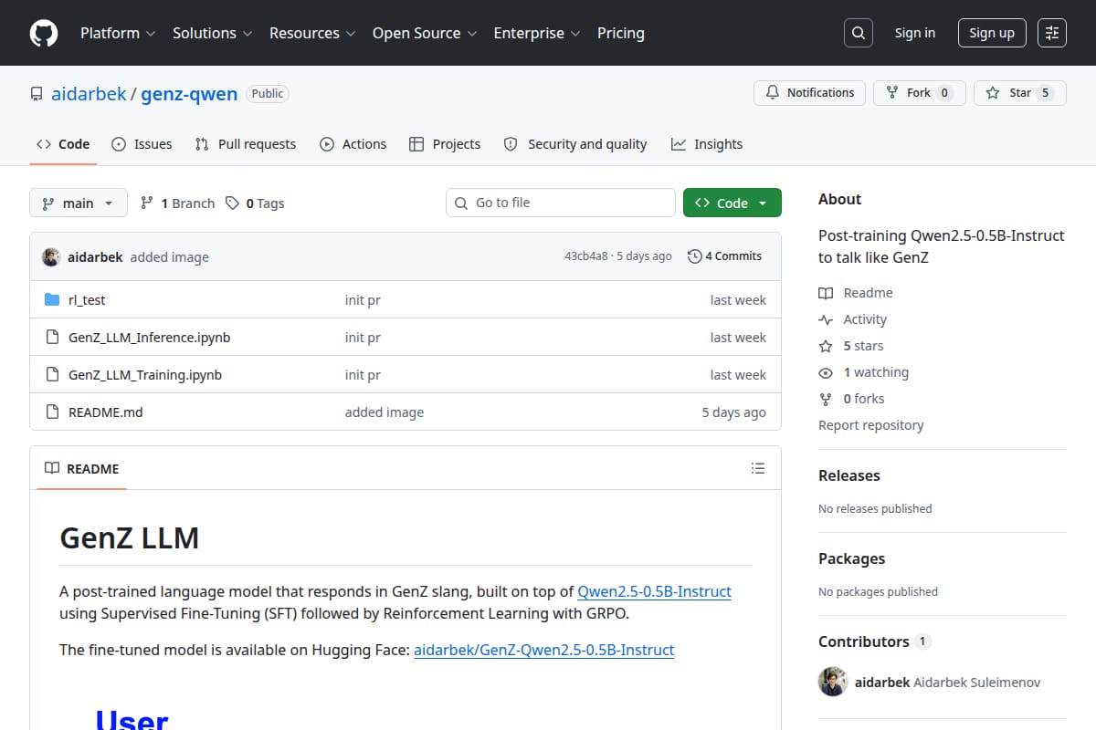The width and height of the screenshot is (1096, 730).
Task: Expand the Platform menu
Action: [118, 33]
